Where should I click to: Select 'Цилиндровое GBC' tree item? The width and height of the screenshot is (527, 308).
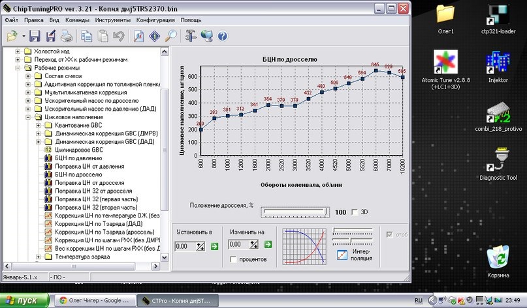coord(79,150)
